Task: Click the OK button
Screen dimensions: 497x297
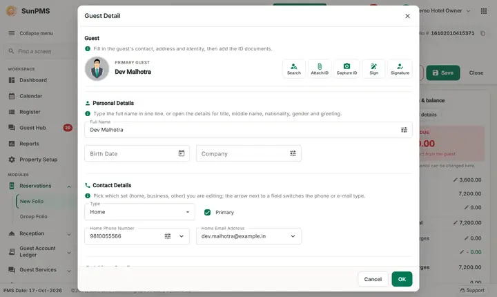Action: point(402,279)
